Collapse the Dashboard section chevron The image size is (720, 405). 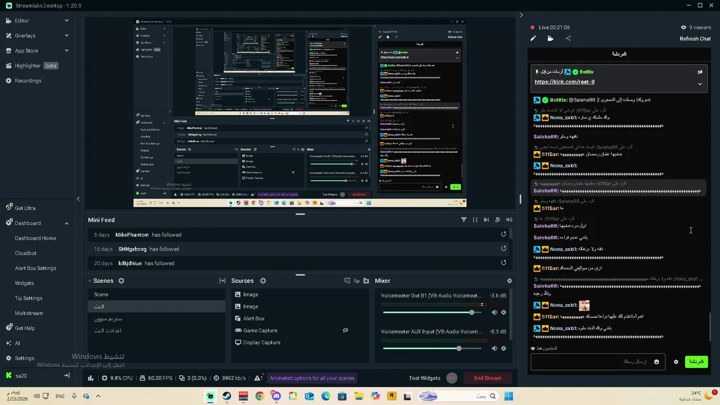[x=66, y=223]
